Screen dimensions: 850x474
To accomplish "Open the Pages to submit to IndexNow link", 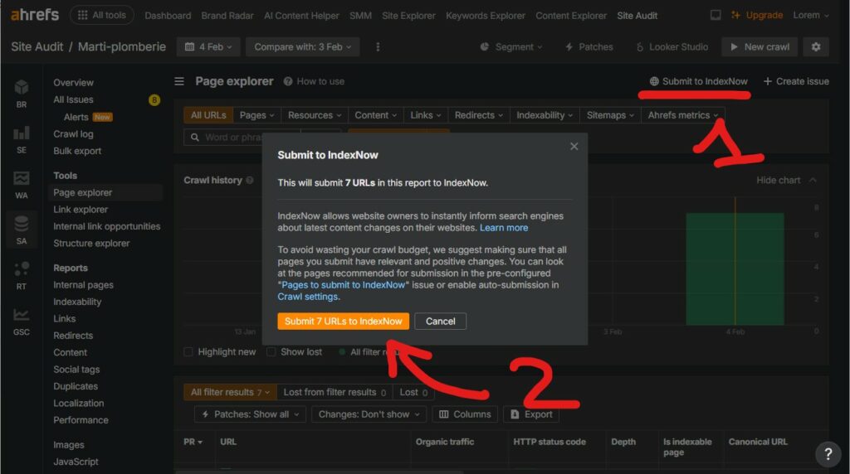I will coord(343,284).
